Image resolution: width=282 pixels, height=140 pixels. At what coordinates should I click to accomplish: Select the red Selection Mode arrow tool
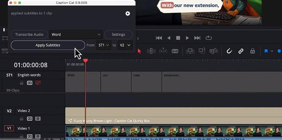[x=139, y=51]
